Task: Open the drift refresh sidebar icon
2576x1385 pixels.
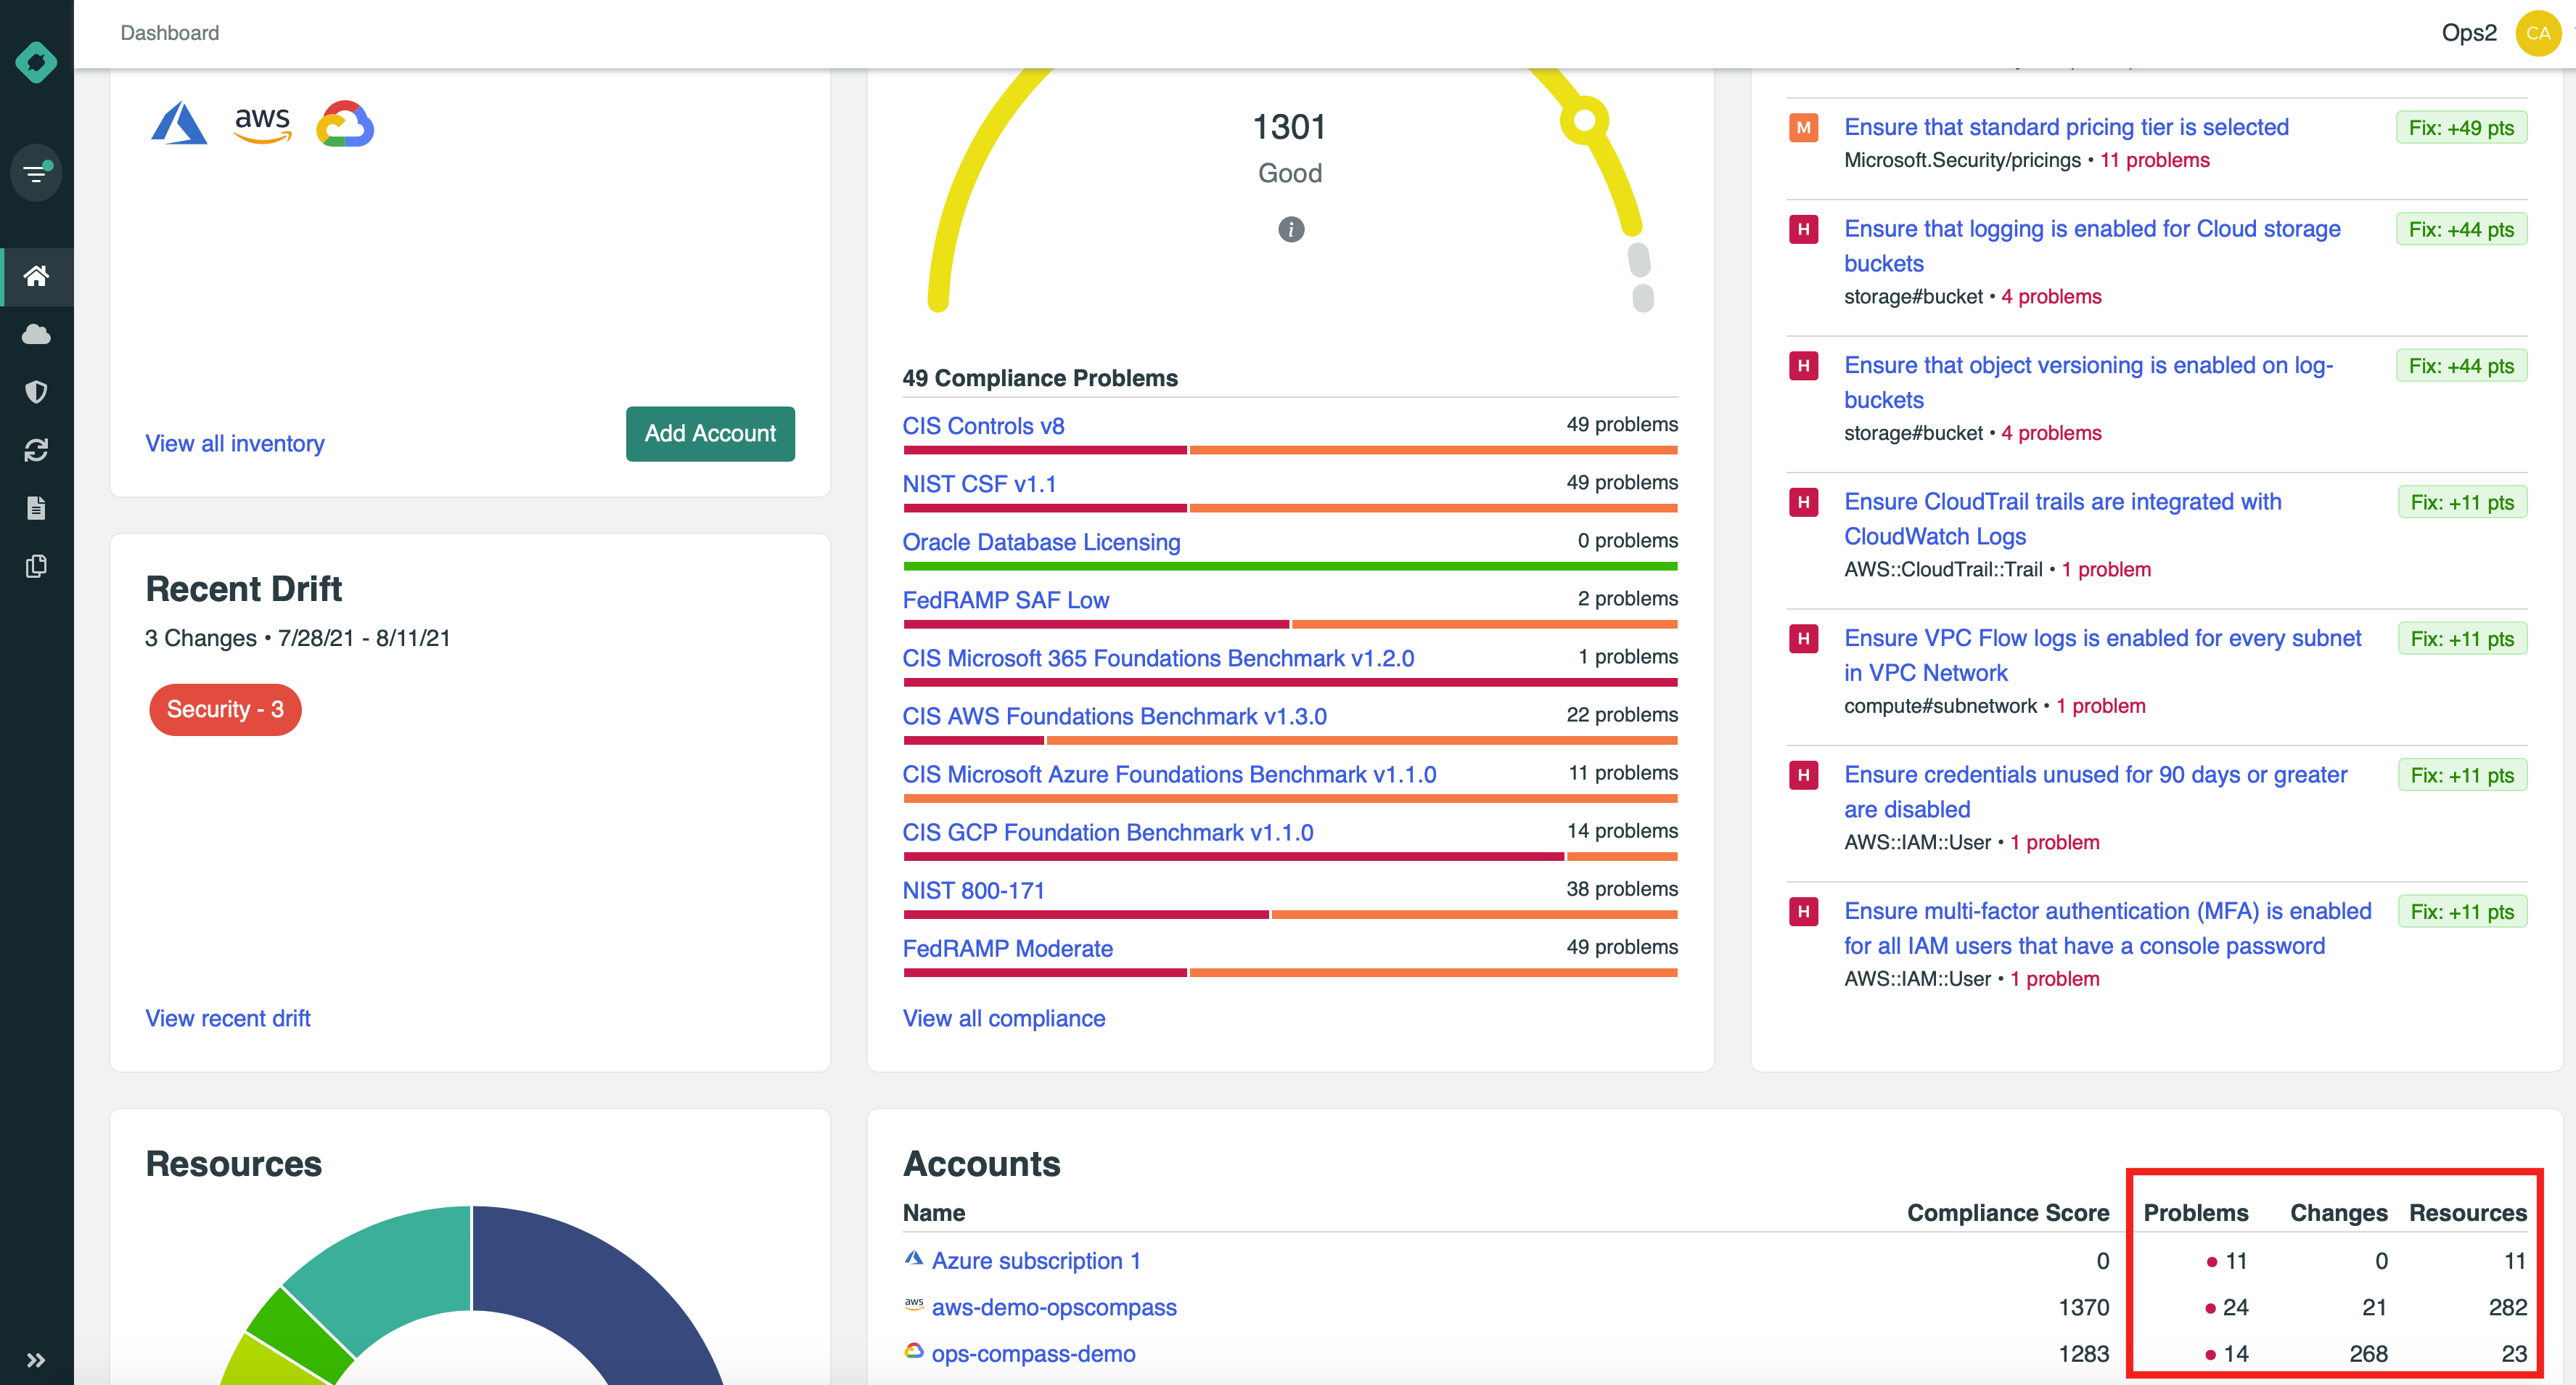Action: click(36, 450)
